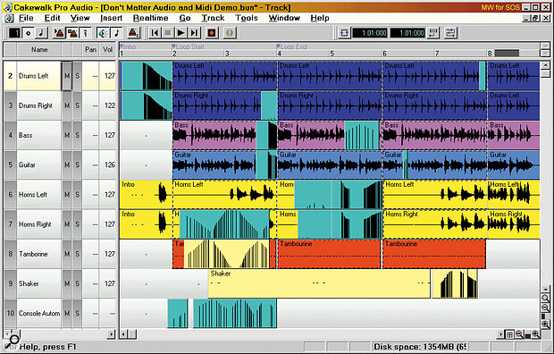Click vertical zoom-in magnifier at scrollbar bottom

(x=546, y=324)
